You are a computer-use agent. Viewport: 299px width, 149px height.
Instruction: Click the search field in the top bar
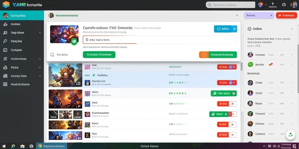tap(230, 5)
